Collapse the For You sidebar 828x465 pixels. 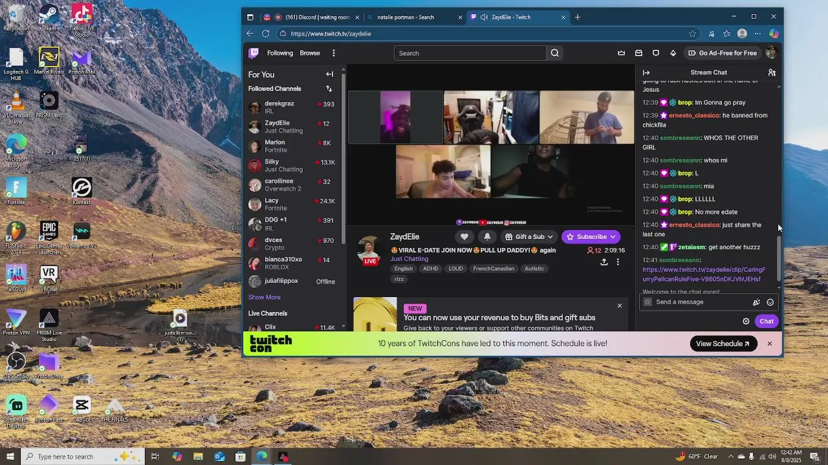click(x=329, y=74)
